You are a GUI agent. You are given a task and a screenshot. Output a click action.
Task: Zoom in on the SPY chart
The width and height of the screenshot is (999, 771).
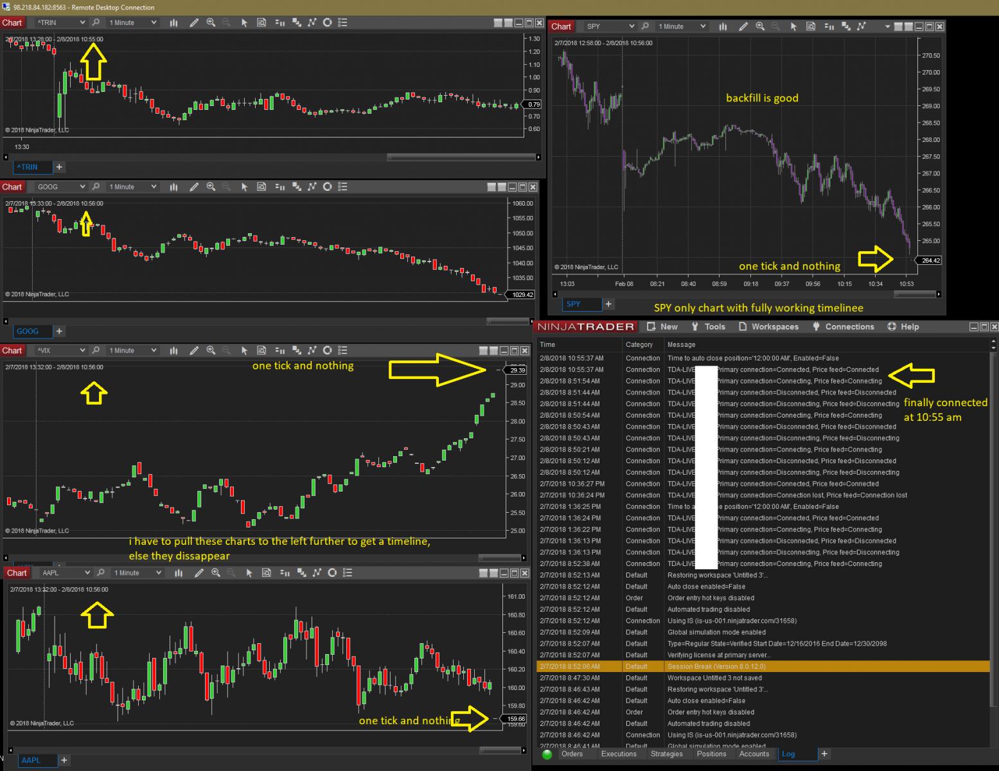click(x=760, y=26)
